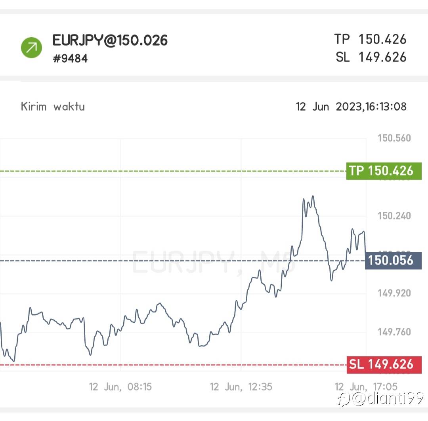Click the icon beside the @dianti99 watermark
The width and height of the screenshot is (428, 421).
344,399
